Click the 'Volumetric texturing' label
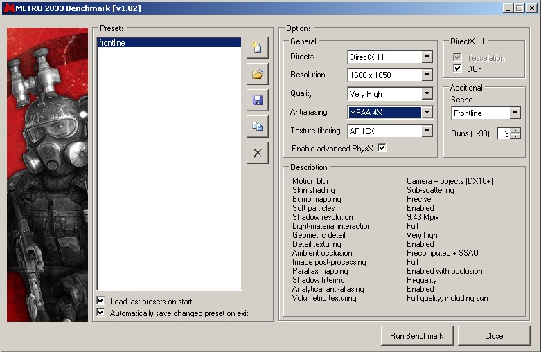This screenshot has width=541, height=352. (x=324, y=298)
